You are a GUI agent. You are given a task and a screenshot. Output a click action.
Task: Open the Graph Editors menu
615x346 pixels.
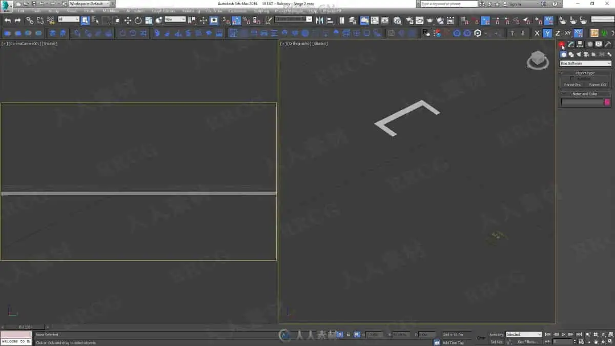(x=163, y=11)
